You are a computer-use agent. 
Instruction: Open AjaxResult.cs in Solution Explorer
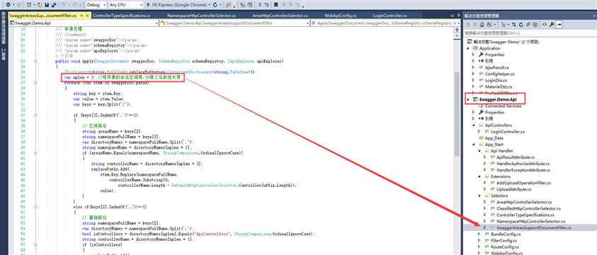pyautogui.click(x=497, y=67)
